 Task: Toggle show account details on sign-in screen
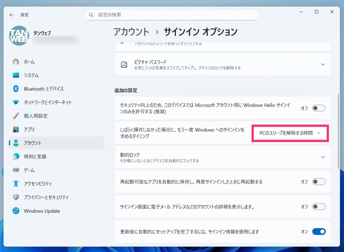(x=319, y=207)
